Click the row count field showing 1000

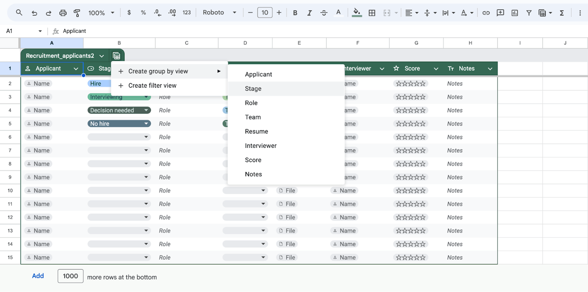(71, 276)
